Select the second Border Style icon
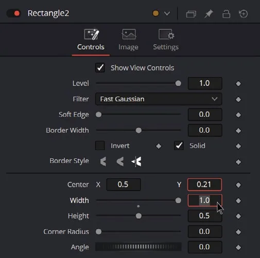 [120, 161]
